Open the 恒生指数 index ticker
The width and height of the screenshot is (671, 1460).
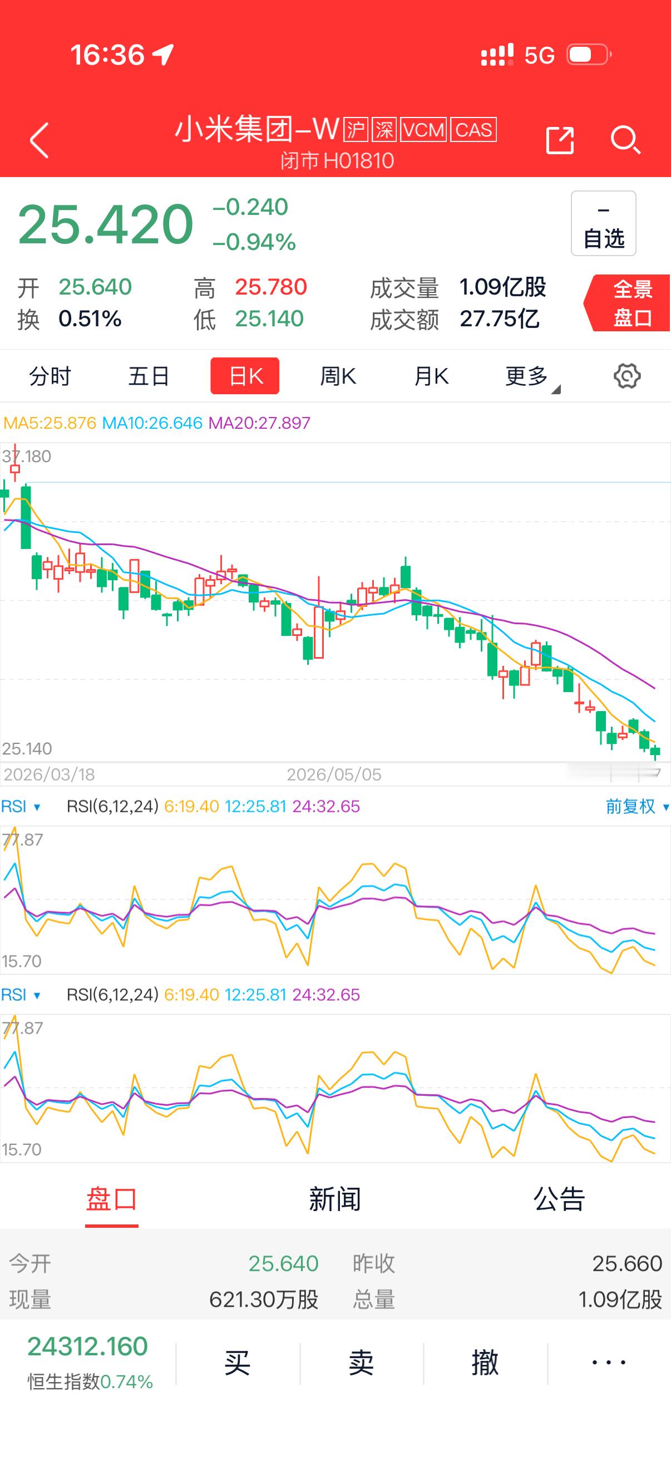90,1364
